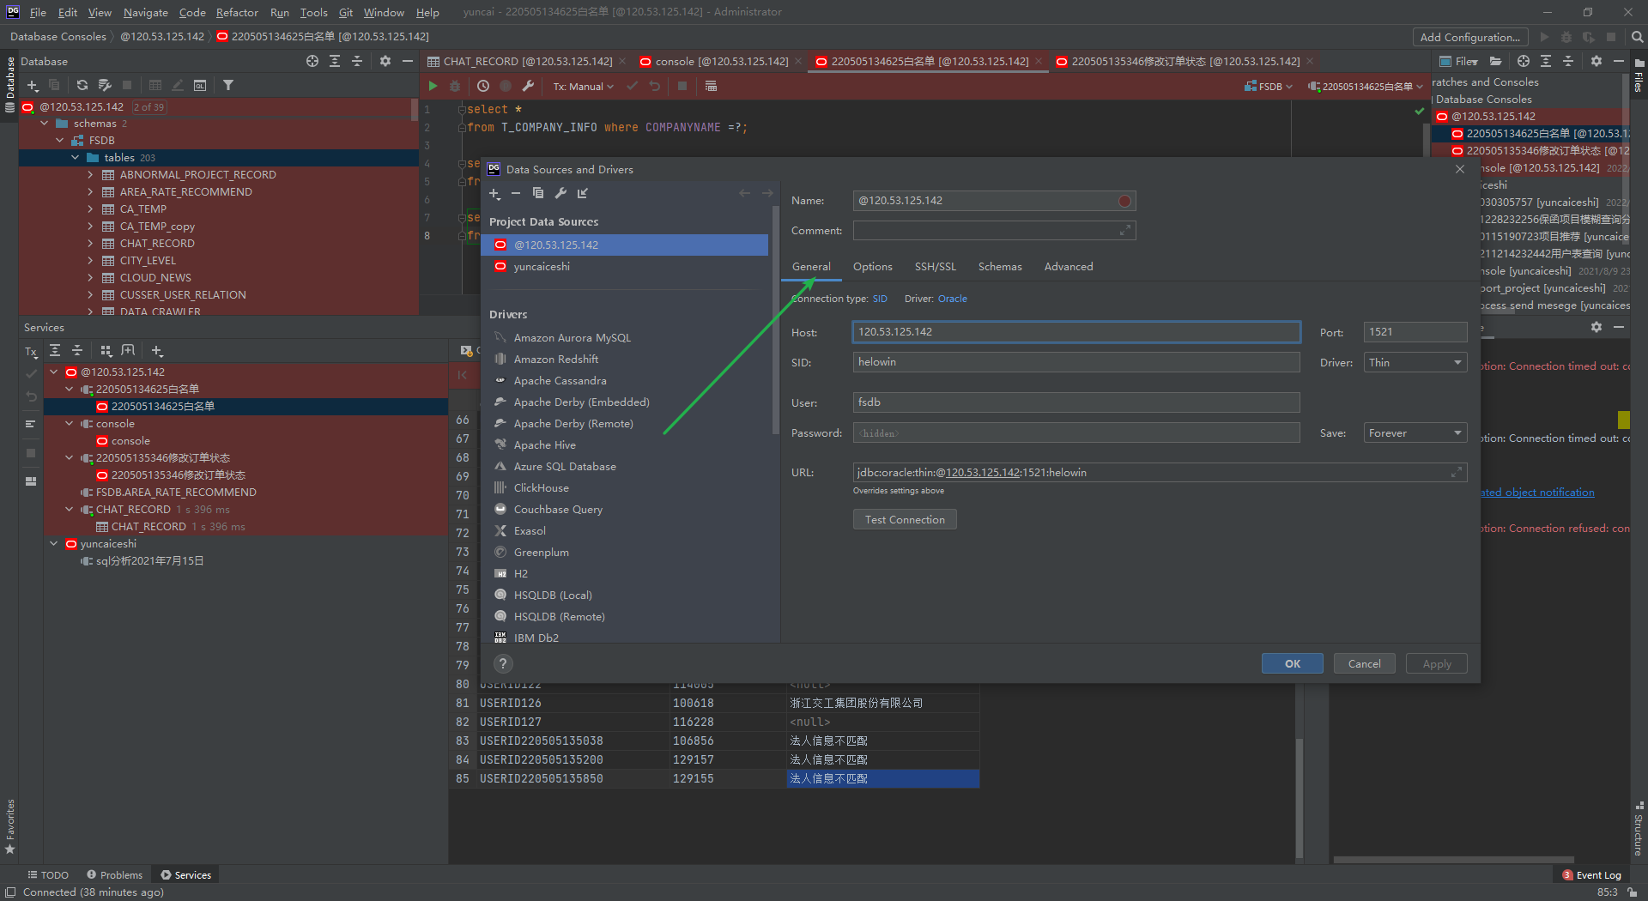Viewport: 1648px width, 901px height.
Task: Switch to the Options tab
Action: [x=873, y=267]
